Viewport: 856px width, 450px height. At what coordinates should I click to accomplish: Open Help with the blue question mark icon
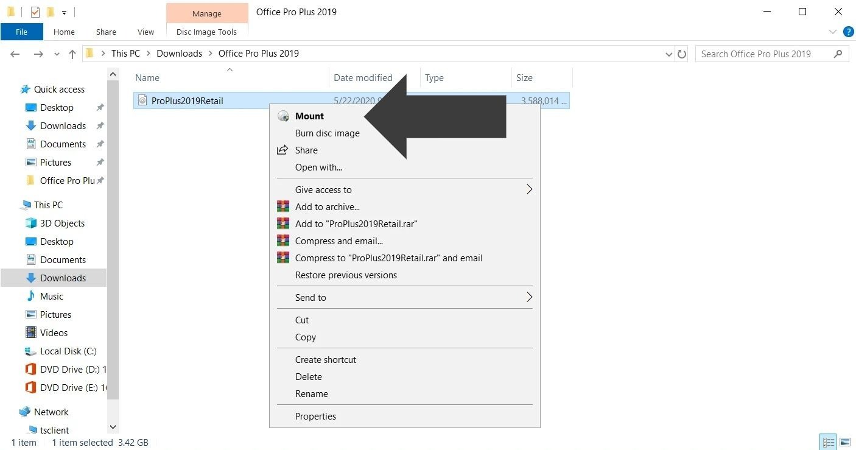pyautogui.click(x=848, y=32)
